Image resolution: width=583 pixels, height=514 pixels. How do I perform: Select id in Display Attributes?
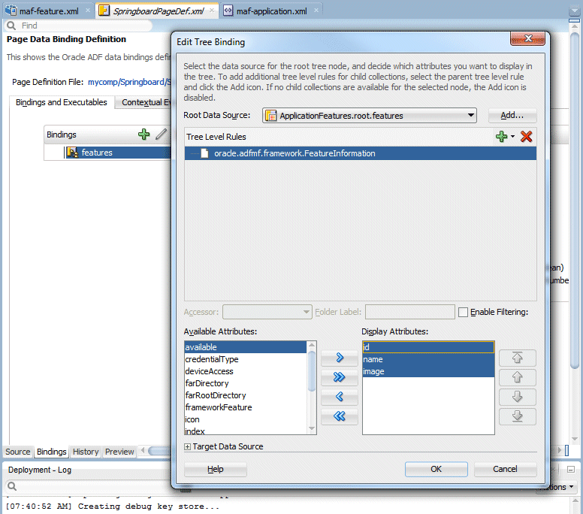(x=428, y=347)
